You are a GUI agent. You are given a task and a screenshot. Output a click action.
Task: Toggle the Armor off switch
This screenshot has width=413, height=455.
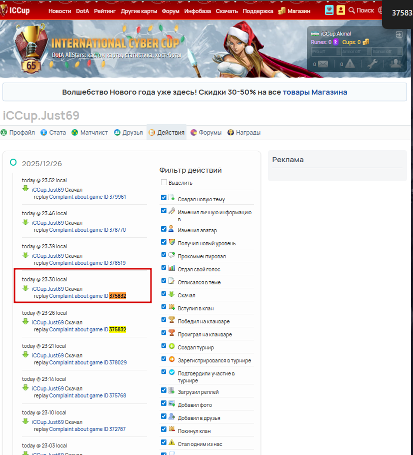tap(356, 52)
